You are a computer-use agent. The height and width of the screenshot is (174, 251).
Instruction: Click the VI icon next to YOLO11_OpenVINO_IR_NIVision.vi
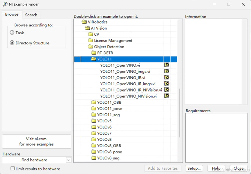point(167,90)
